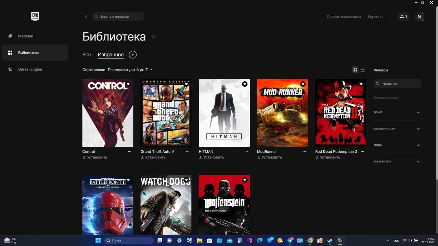Click the store search field
The height and width of the screenshot is (246, 438).
118,17
